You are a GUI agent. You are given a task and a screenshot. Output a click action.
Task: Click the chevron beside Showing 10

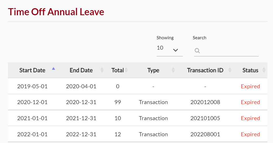tap(176, 50)
